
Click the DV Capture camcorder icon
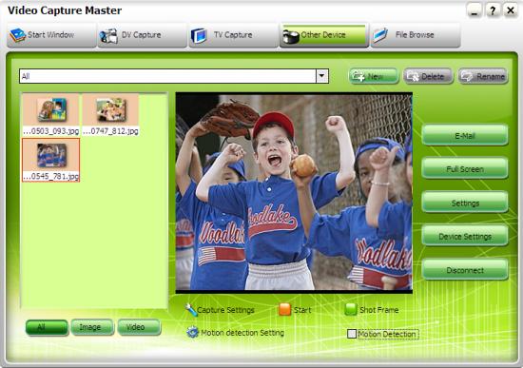(108, 36)
